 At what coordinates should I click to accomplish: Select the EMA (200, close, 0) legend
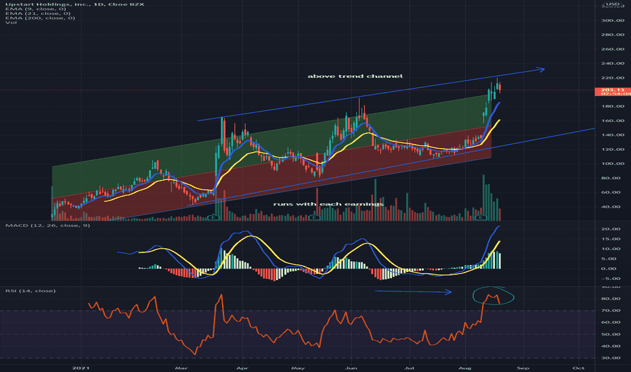click(x=40, y=18)
